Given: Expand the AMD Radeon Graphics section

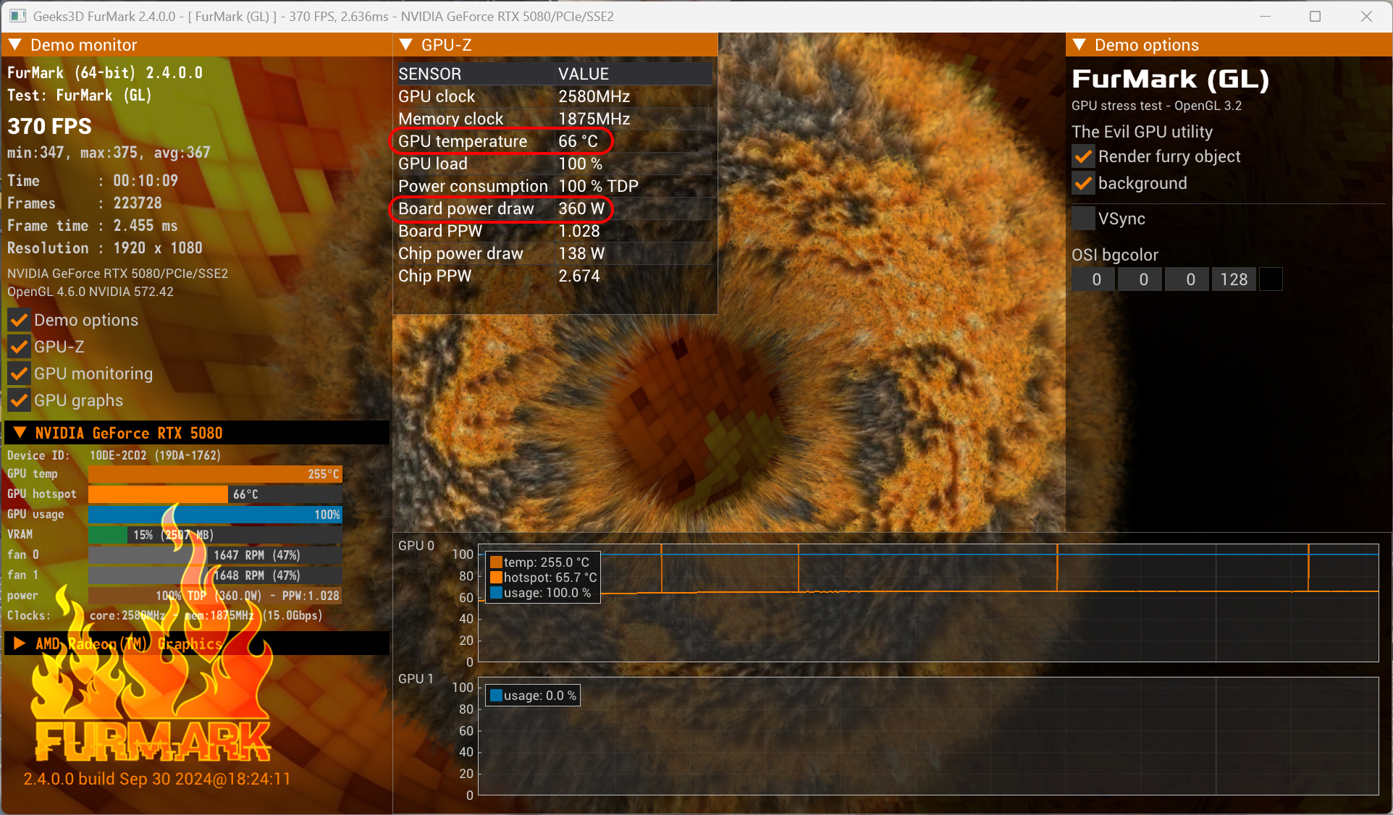Looking at the screenshot, I should click(x=20, y=643).
